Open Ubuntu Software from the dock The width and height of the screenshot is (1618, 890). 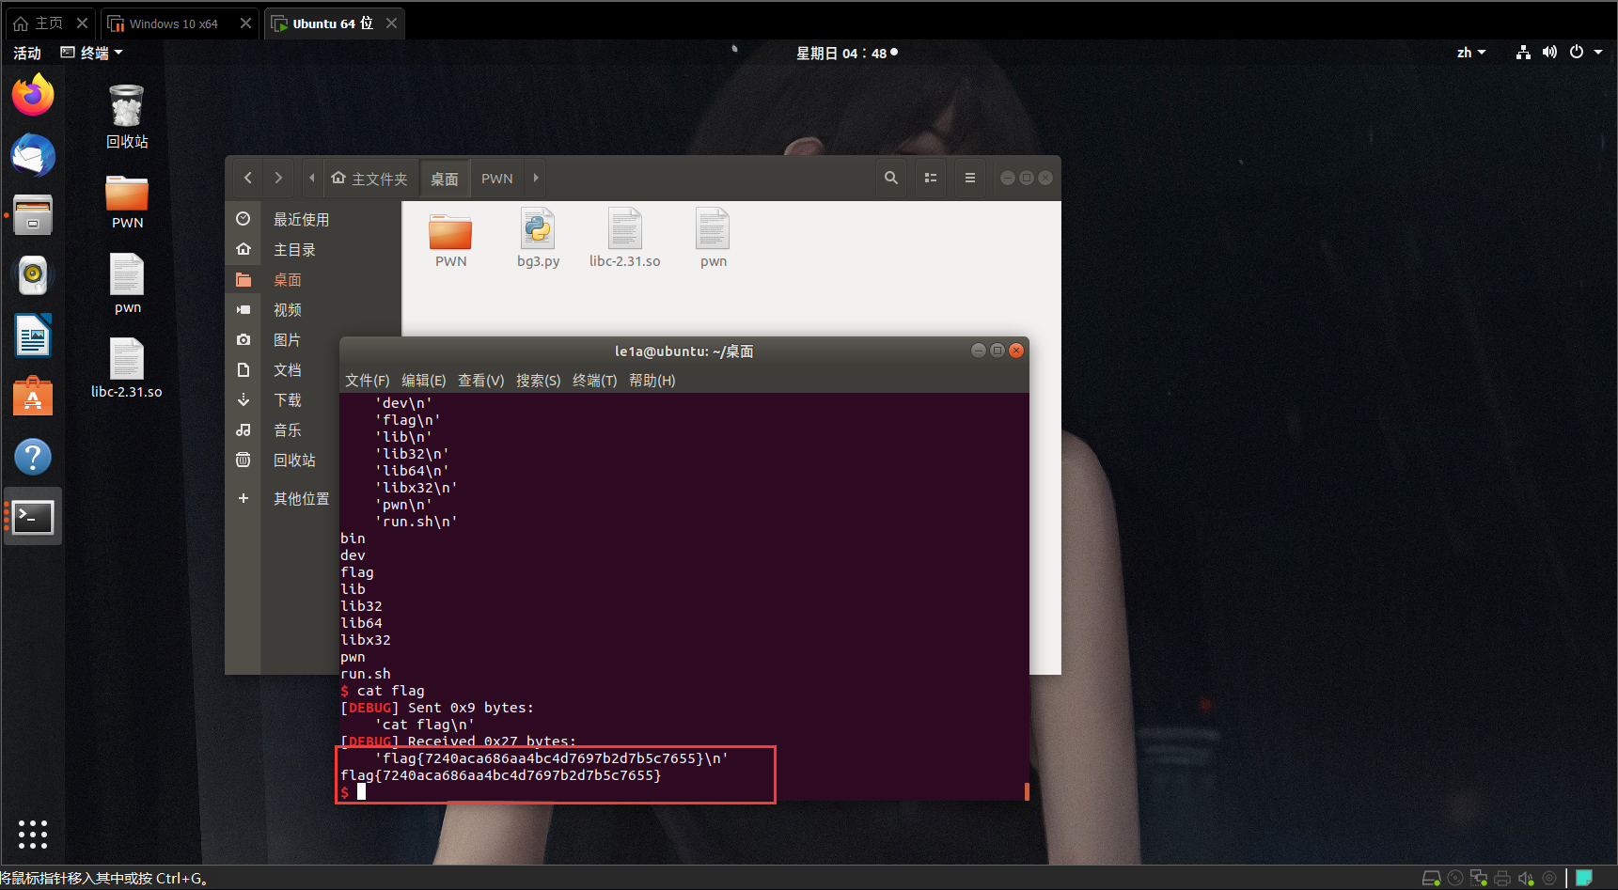coord(33,396)
